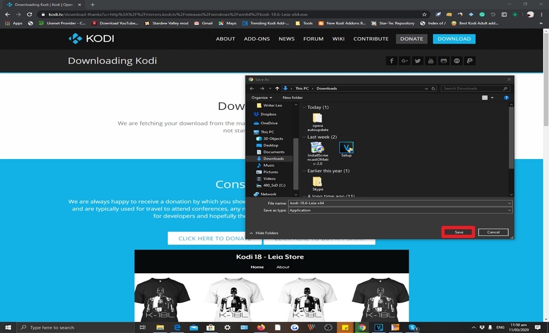
Task: Select Pictures in navigation pane
Action: [x=267, y=172]
